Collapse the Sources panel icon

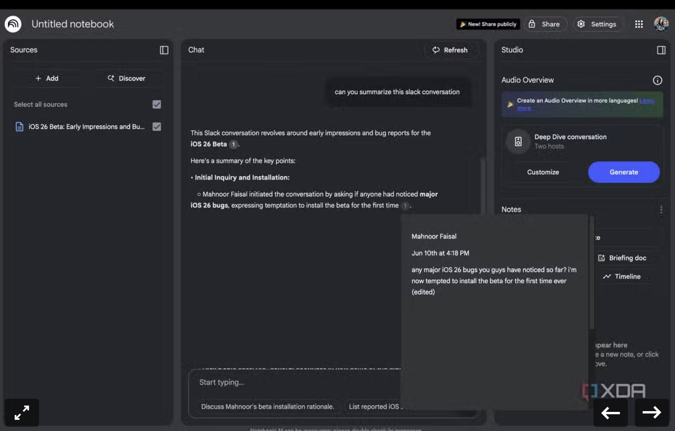click(x=164, y=50)
